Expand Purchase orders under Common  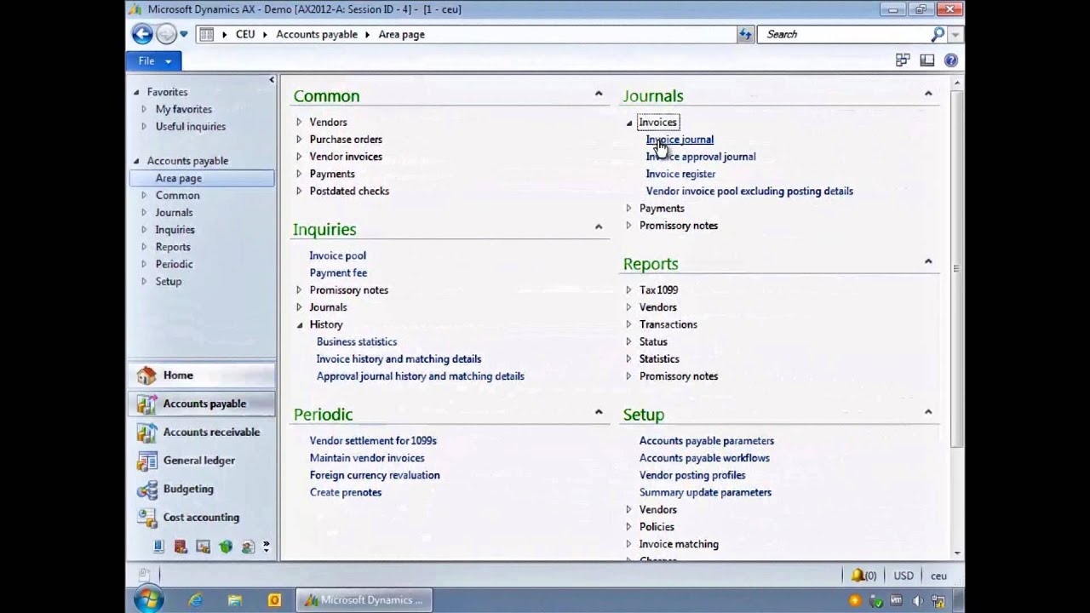299,139
